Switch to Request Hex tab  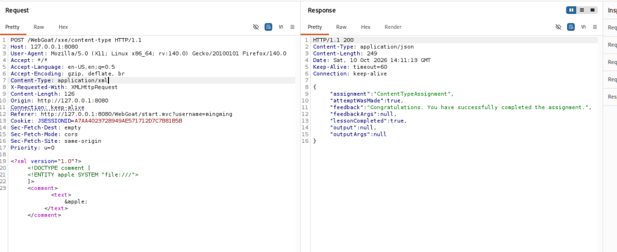(x=63, y=27)
